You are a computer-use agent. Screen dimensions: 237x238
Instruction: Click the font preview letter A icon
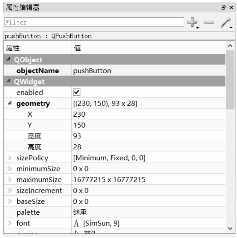click(76, 223)
